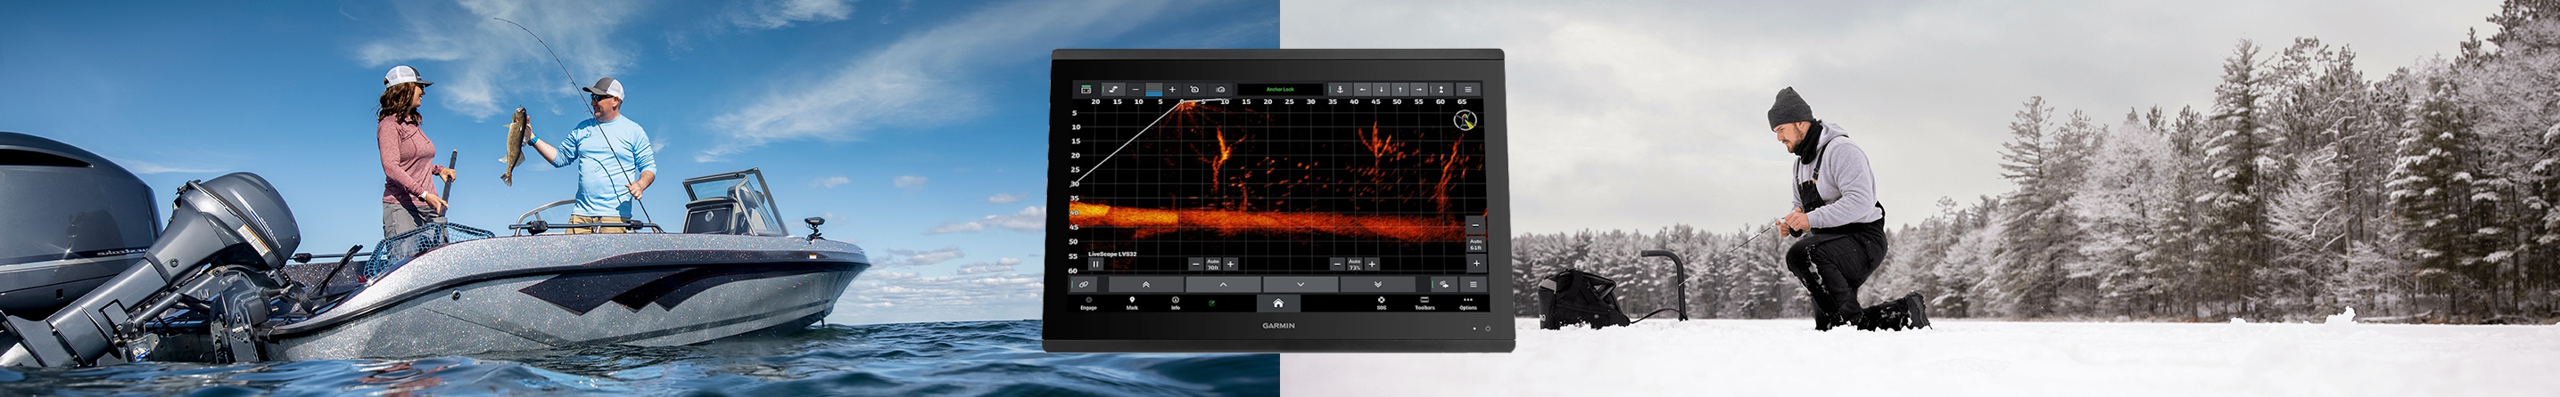Toggle the link icon in bottom toolbar
Image resolution: width=2560 pixels, height=397 pixels.
1083,284
